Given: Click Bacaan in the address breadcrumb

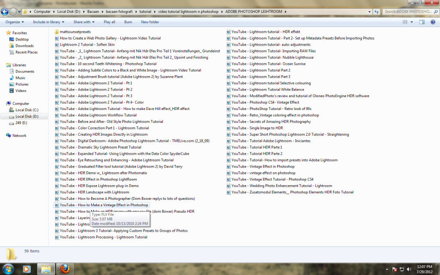Looking at the screenshot, I should (93, 12).
